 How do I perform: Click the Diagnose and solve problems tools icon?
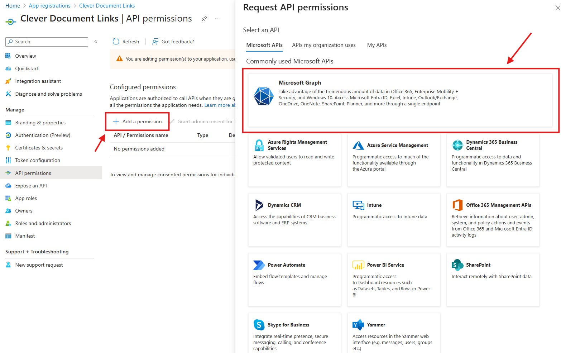tap(8, 94)
